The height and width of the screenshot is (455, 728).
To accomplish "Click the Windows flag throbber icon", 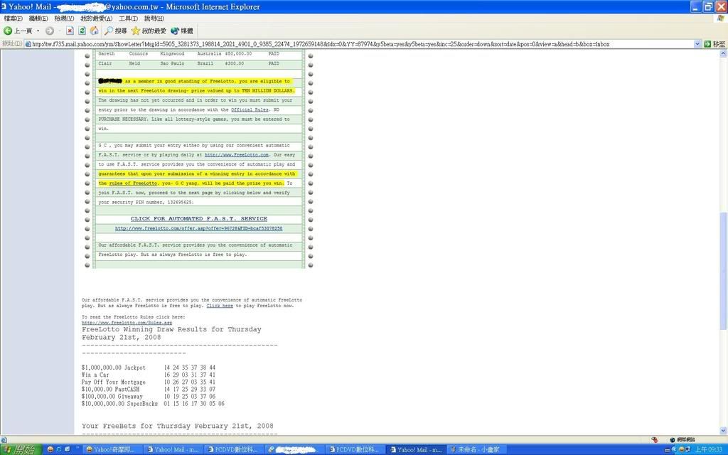I will click(x=720, y=18).
